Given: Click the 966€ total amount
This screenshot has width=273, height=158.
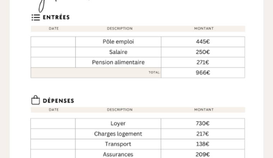Looking at the screenshot, I should coord(203,73).
